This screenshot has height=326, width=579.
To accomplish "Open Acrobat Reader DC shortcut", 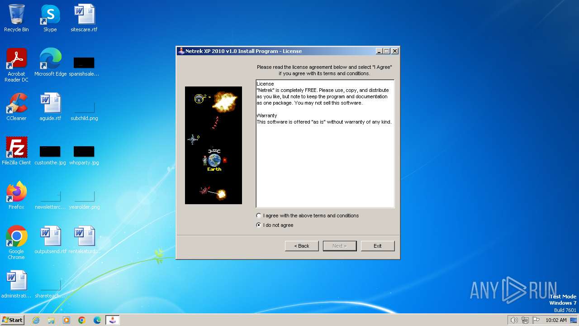I will [x=16, y=65].
